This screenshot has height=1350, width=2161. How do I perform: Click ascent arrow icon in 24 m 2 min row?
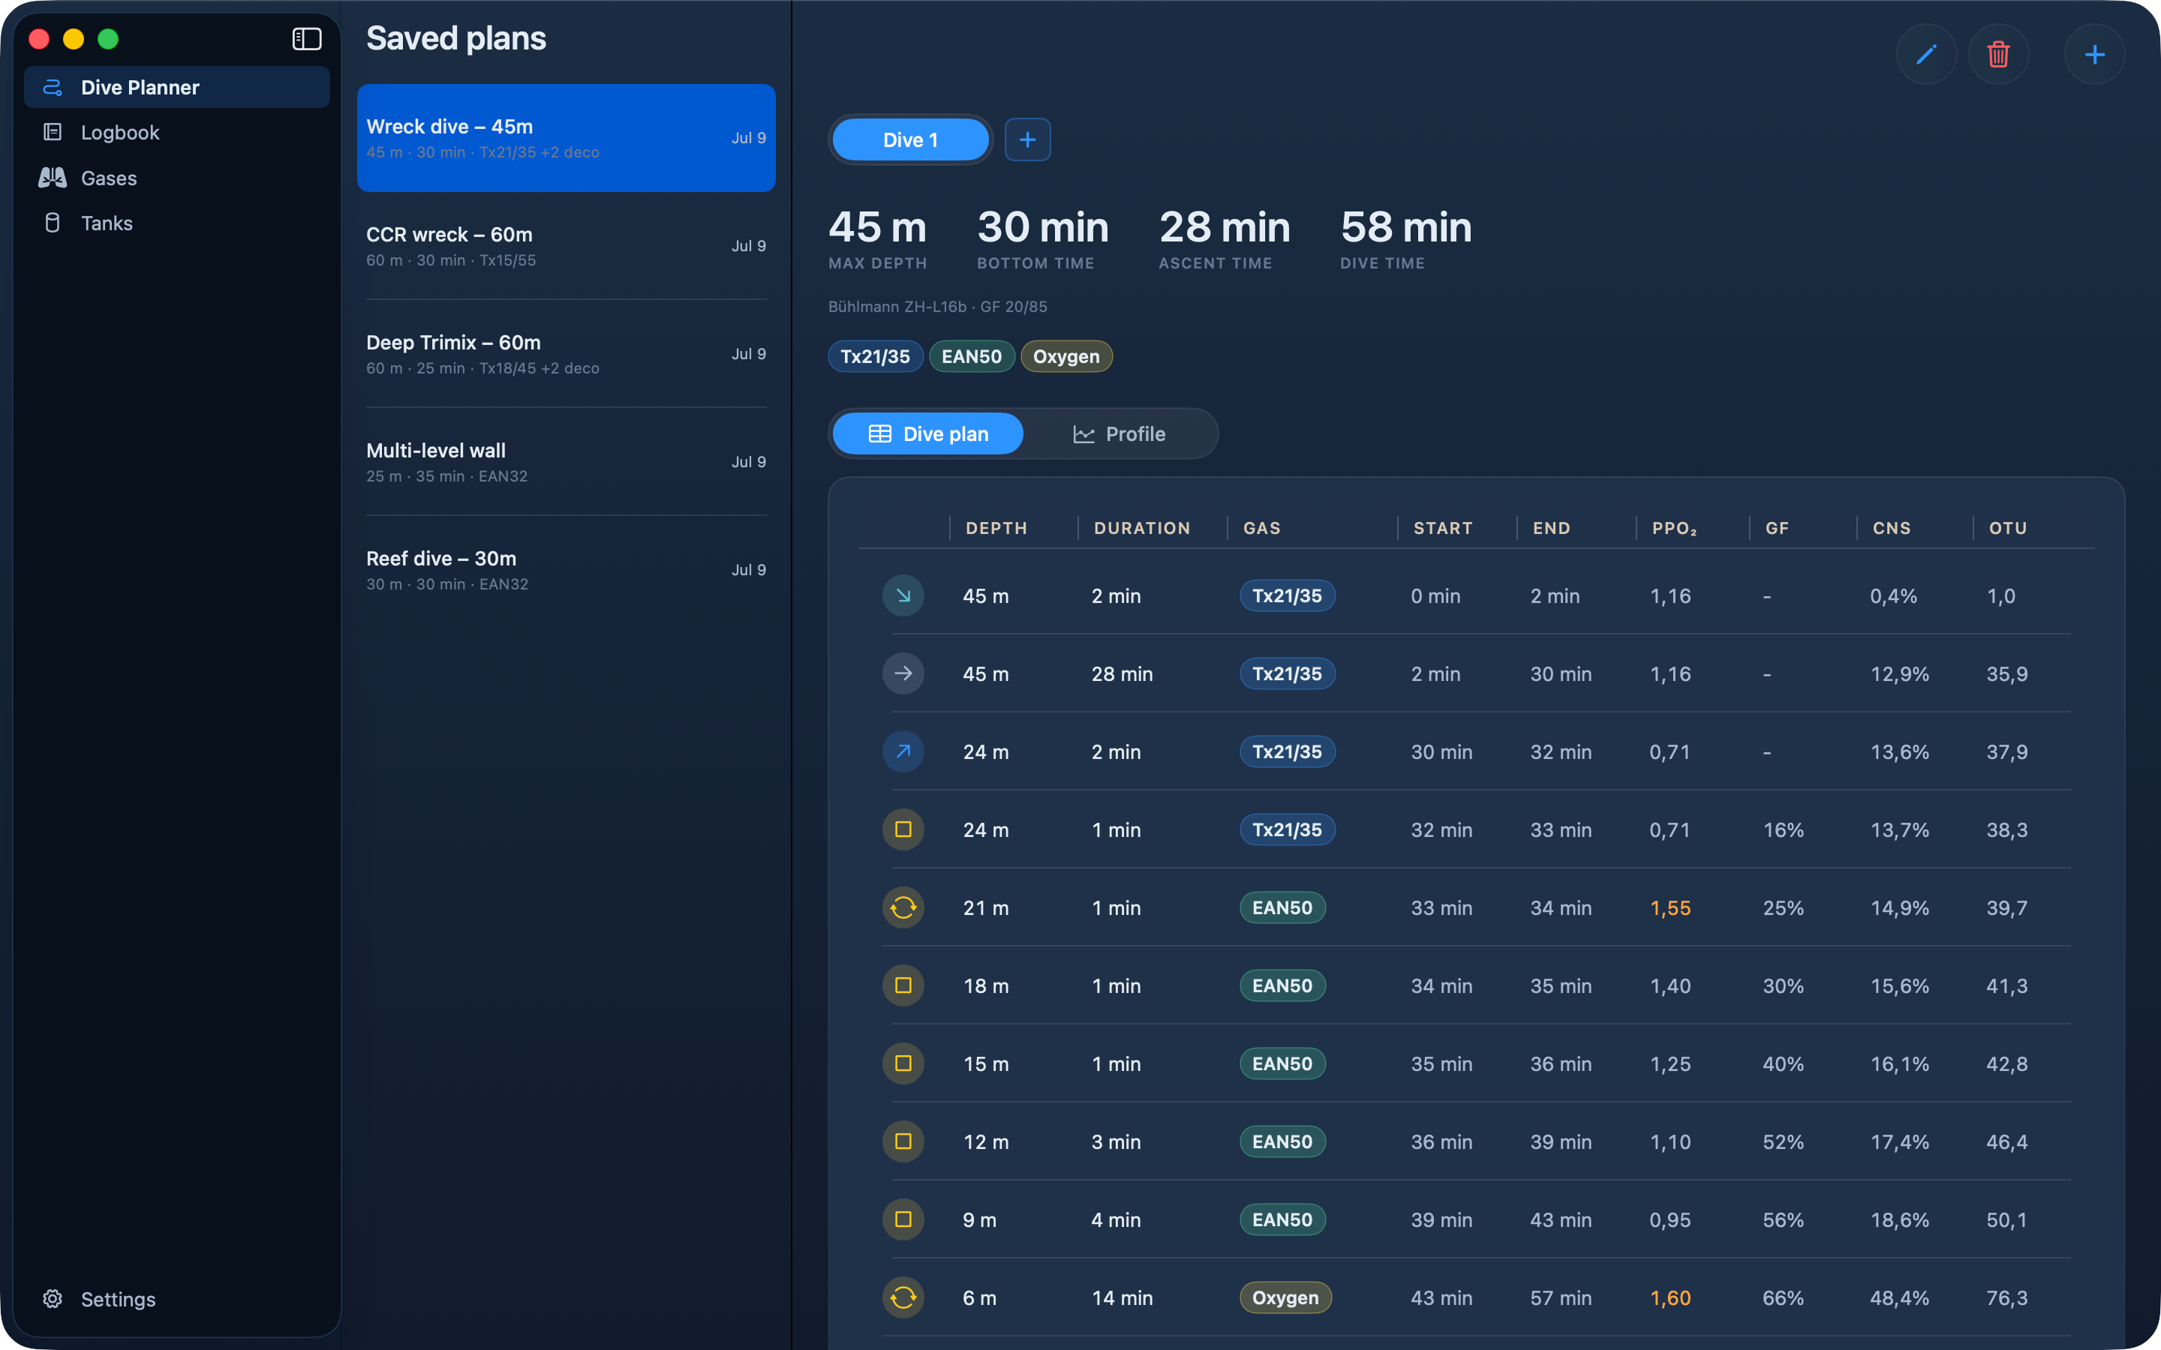(903, 751)
